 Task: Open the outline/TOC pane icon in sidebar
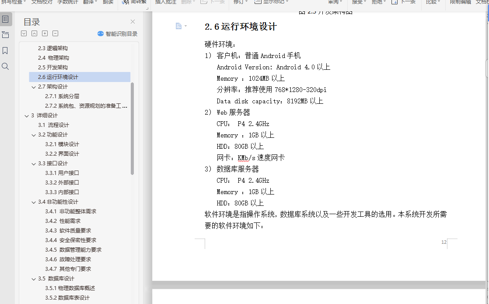(x=5, y=19)
